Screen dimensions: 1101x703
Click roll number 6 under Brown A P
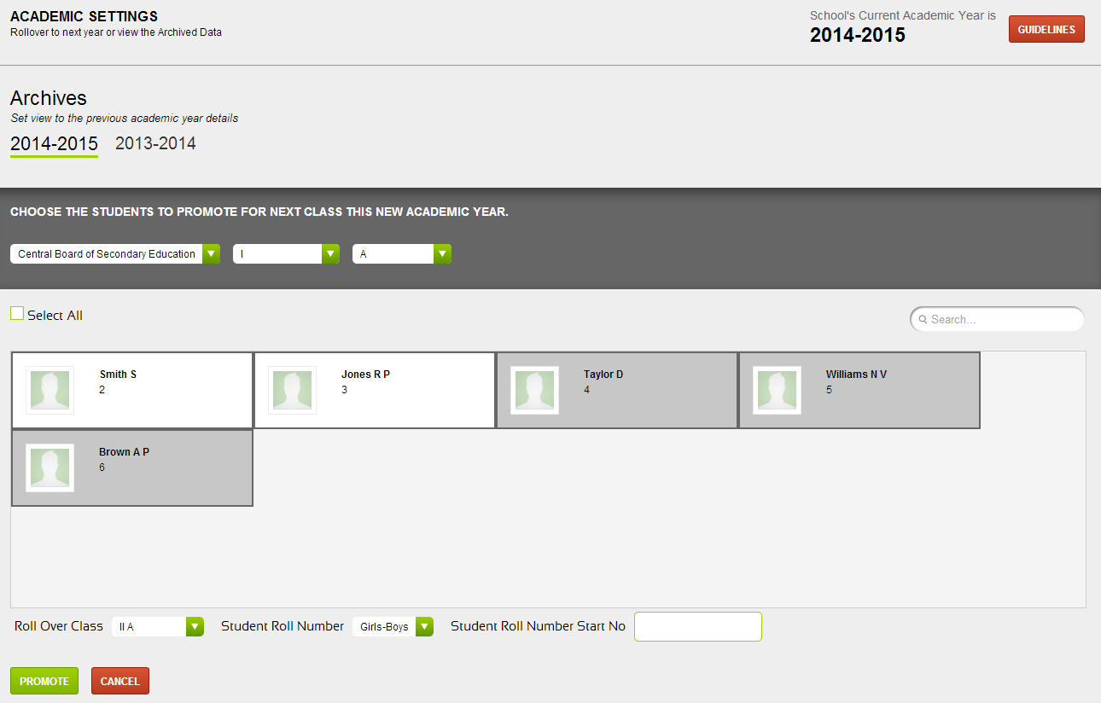[102, 468]
